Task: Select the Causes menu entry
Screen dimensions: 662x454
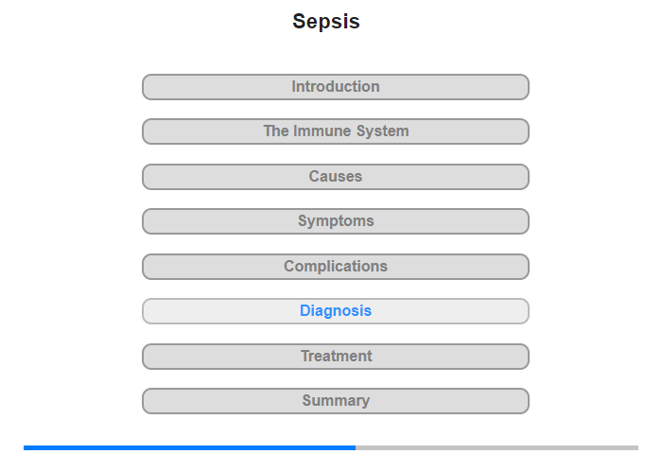Action: [x=336, y=177]
